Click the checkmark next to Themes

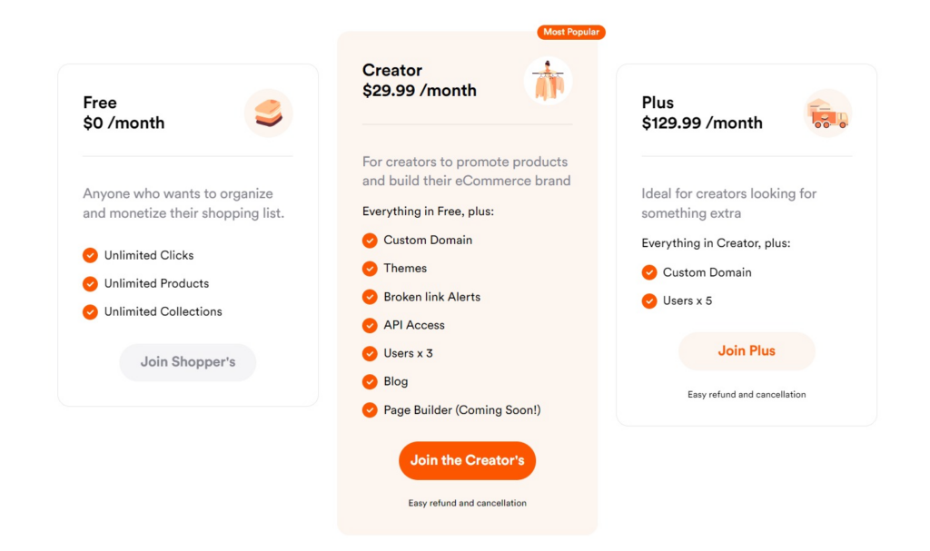point(370,269)
